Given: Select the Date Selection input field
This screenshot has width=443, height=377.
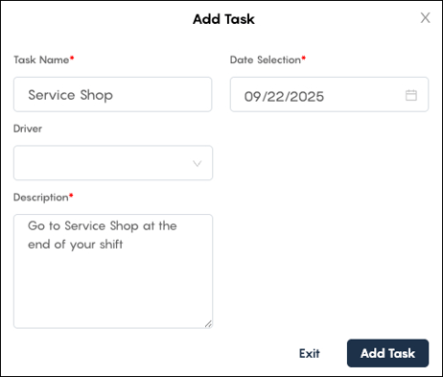Looking at the screenshot, I should click(329, 94).
